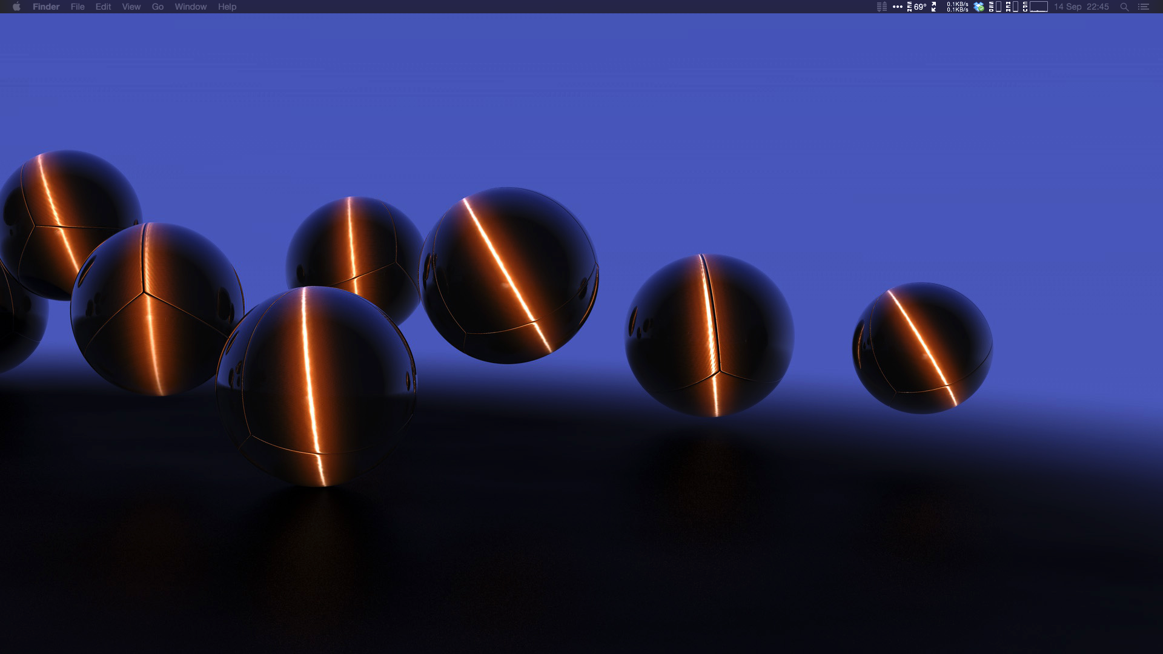
Task: Open the File menu
Action: [78, 7]
